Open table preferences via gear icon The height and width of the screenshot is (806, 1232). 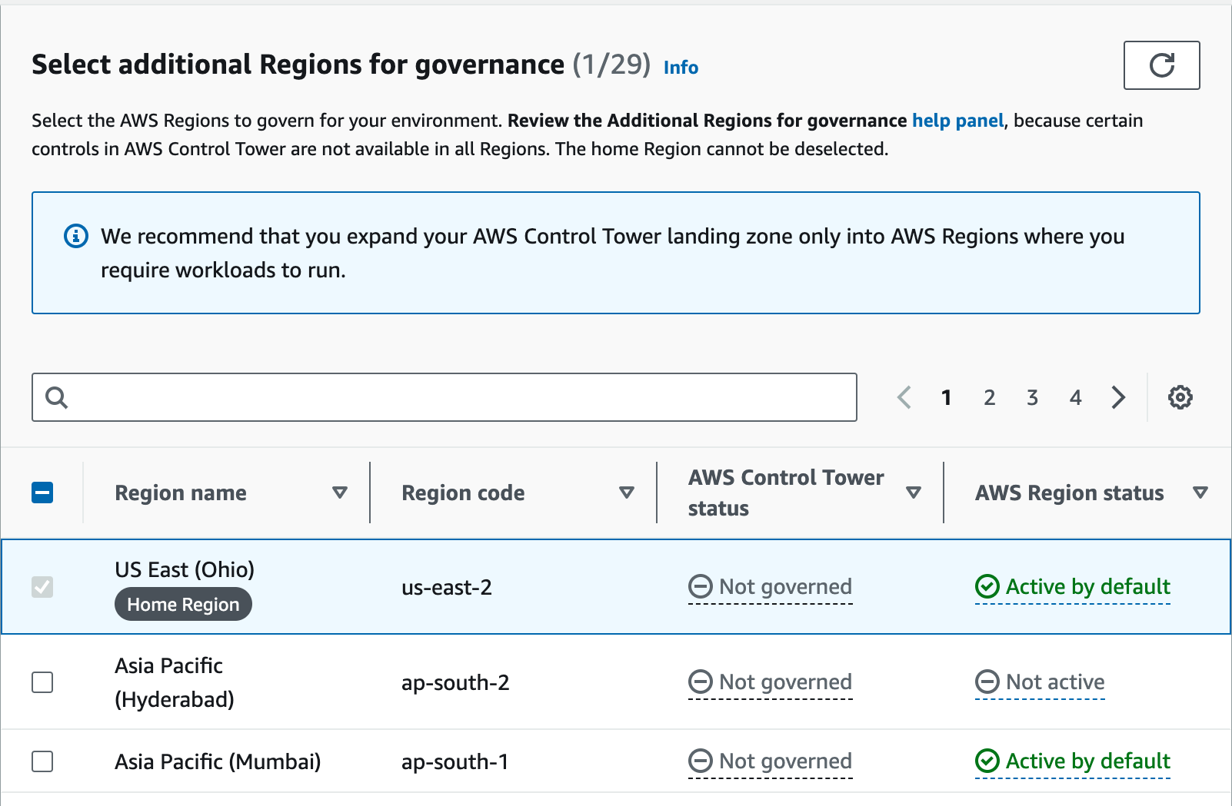tap(1180, 397)
